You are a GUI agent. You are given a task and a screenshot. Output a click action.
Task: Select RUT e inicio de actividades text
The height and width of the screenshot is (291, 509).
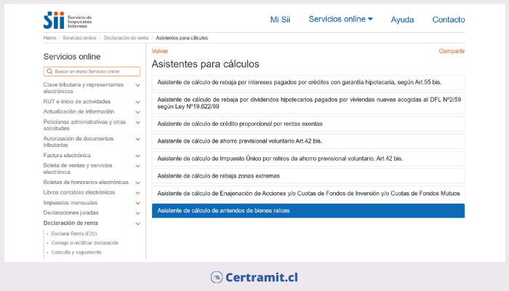click(77, 101)
